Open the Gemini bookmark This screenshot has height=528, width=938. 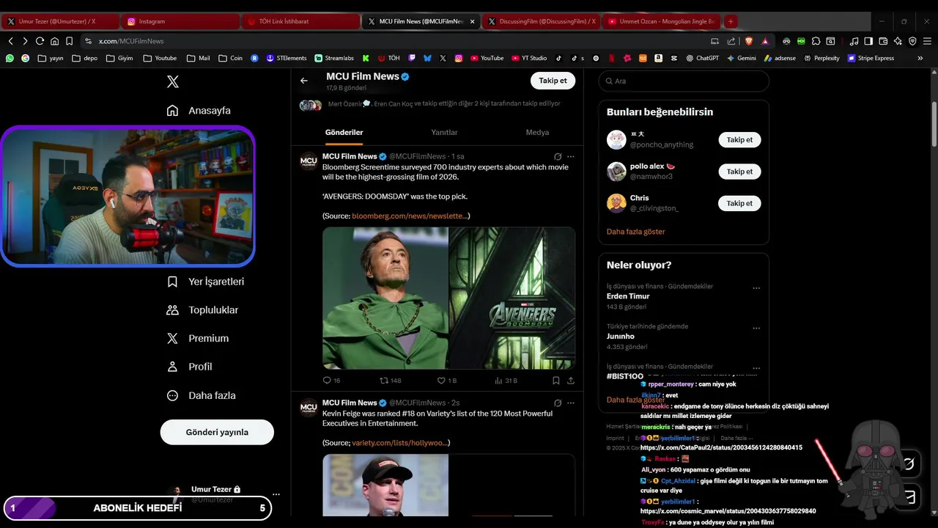click(742, 58)
